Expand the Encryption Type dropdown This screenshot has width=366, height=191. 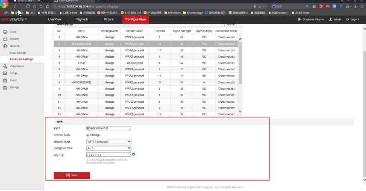(109, 148)
